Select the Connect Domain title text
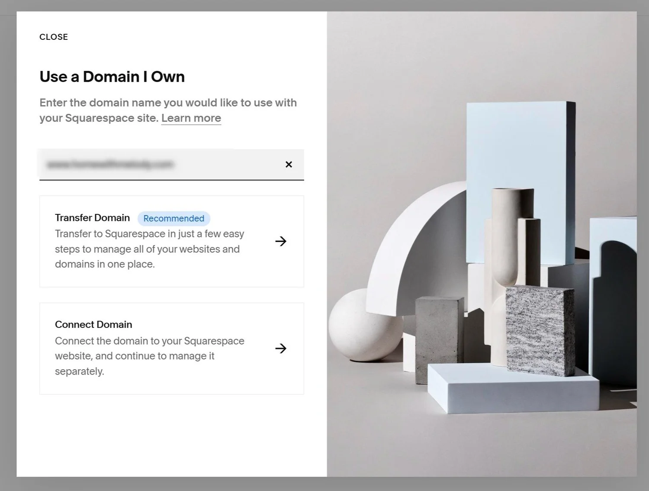Screen dimensions: 649x491 93,324
